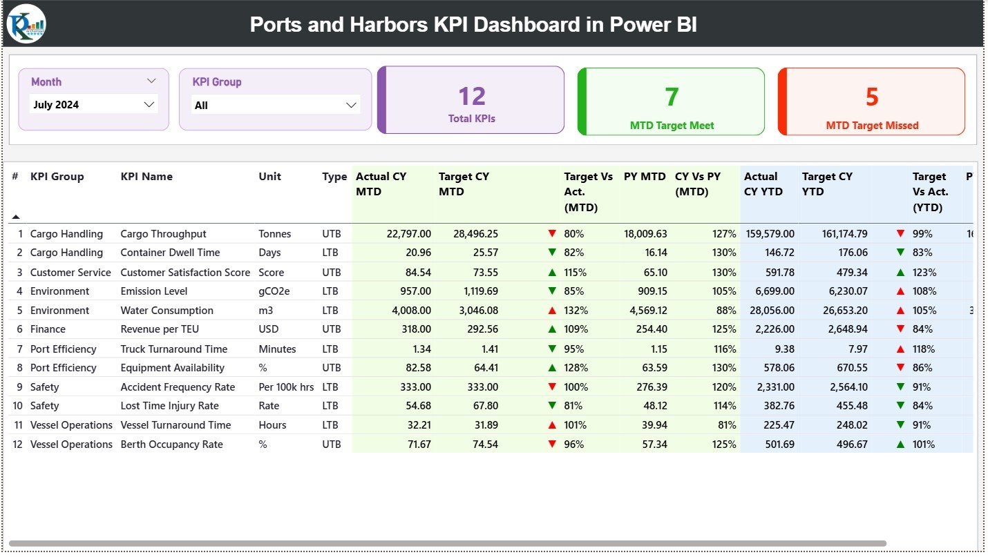This screenshot has height=557, width=988.
Task: Click the sort arrow under the # header
Action: 15,215
